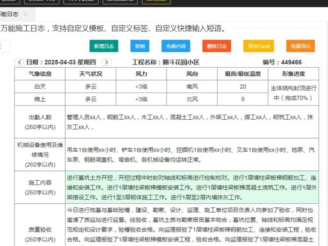Click the blue 复制 button
328x246 pixels.
click(140, 46)
